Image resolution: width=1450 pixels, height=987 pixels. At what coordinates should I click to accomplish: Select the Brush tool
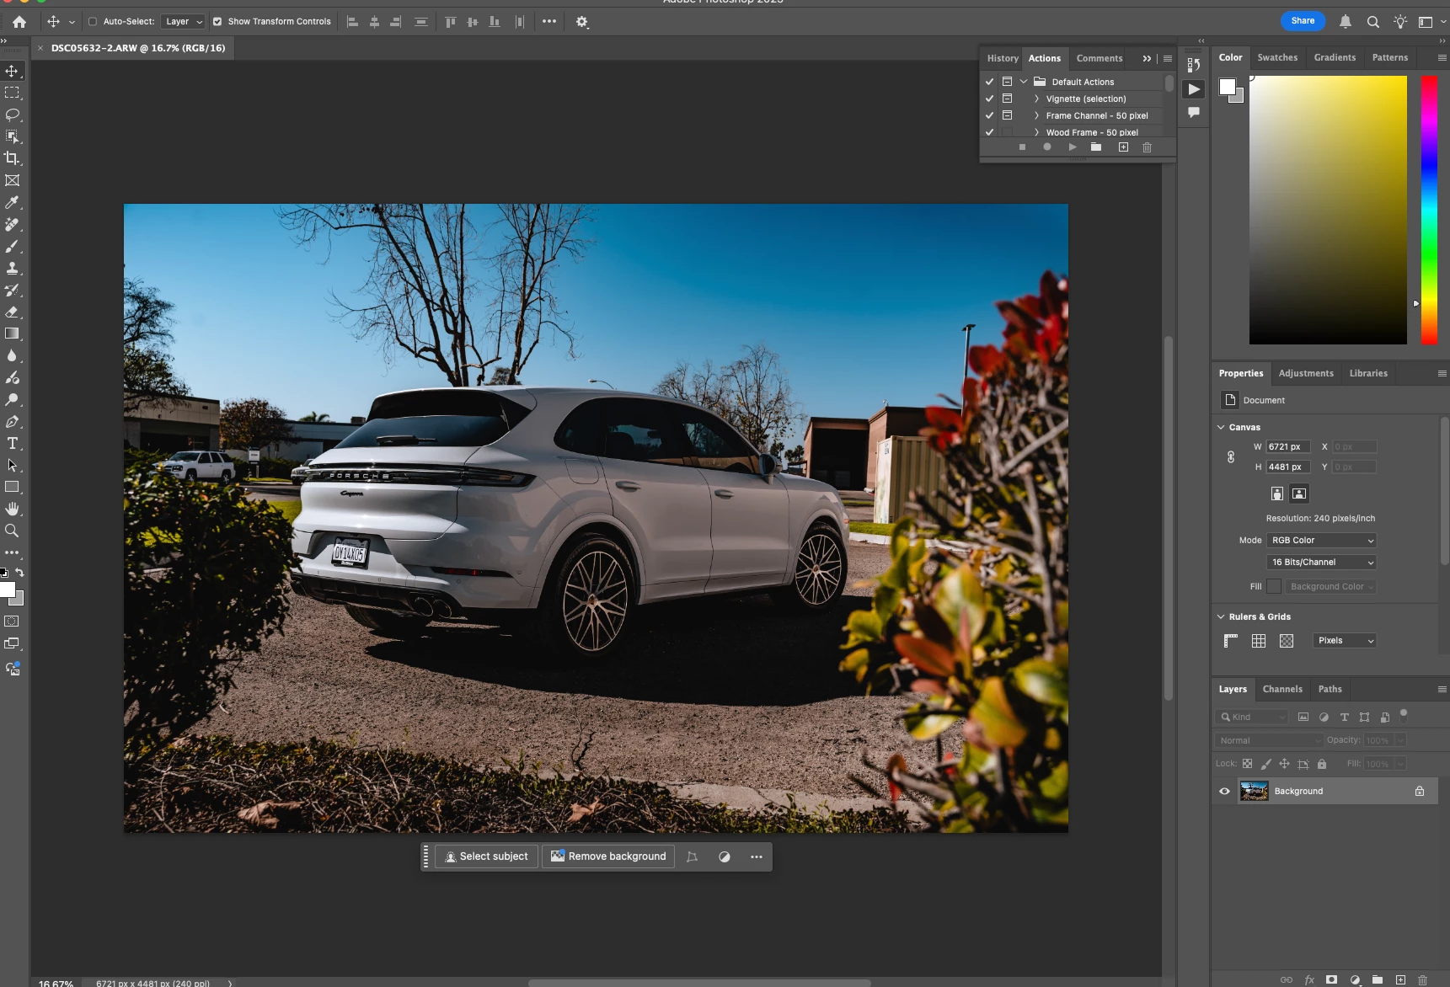click(12, 246)
